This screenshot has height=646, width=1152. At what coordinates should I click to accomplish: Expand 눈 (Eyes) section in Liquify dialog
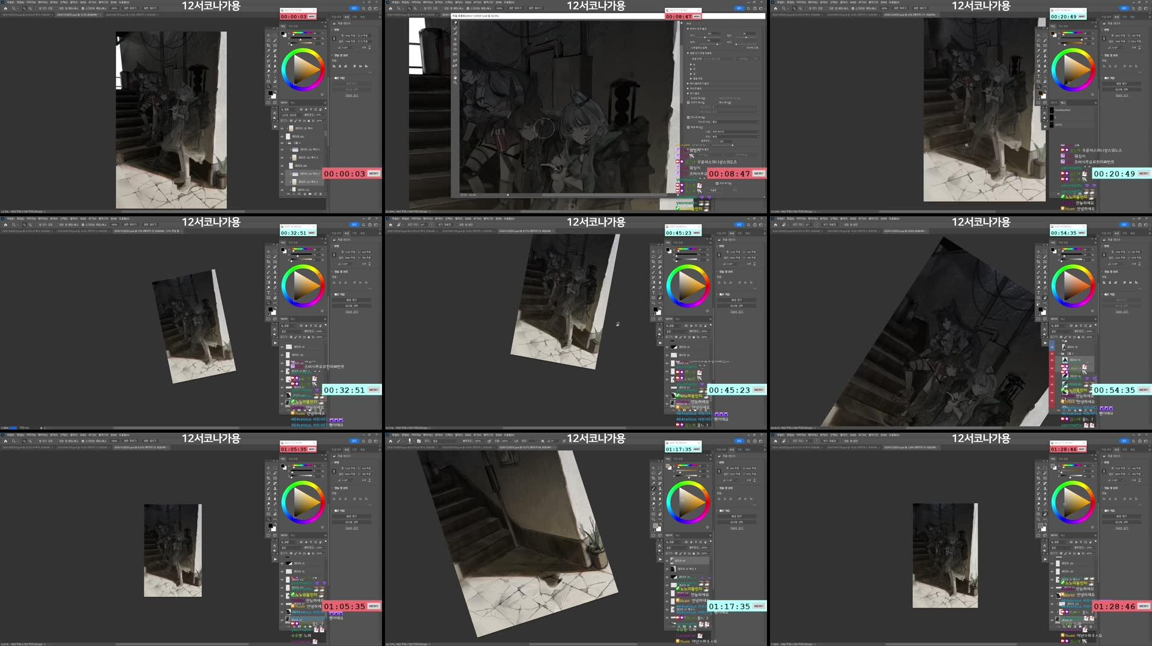691,64
